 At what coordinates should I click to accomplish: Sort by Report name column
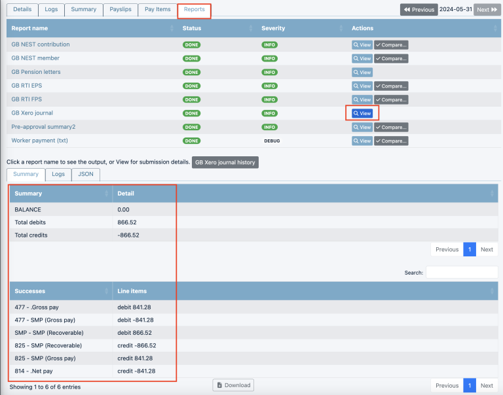pyautogui.click(x=92, y=28)
